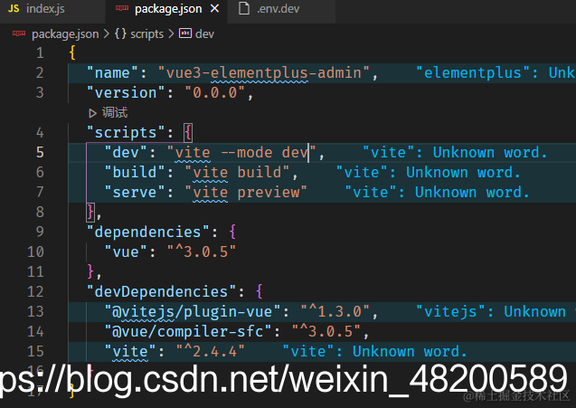Click the "serve" key on line 7

135,192
